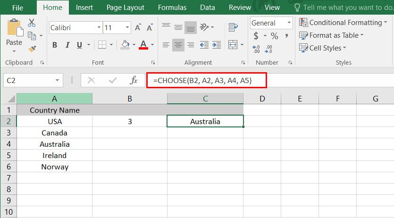
Task: Click the red Font Color A swatch
Action: tap(143, 45)
